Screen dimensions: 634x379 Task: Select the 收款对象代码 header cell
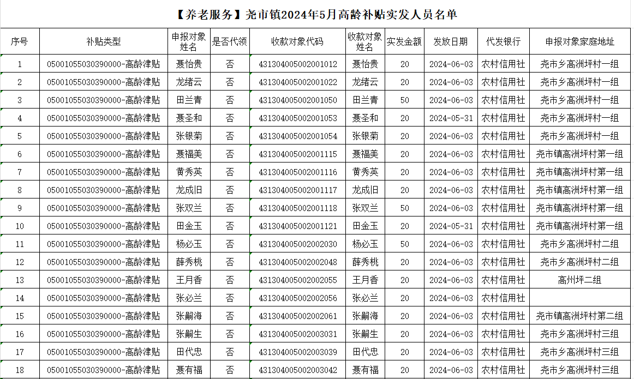[x=297, y=41]
